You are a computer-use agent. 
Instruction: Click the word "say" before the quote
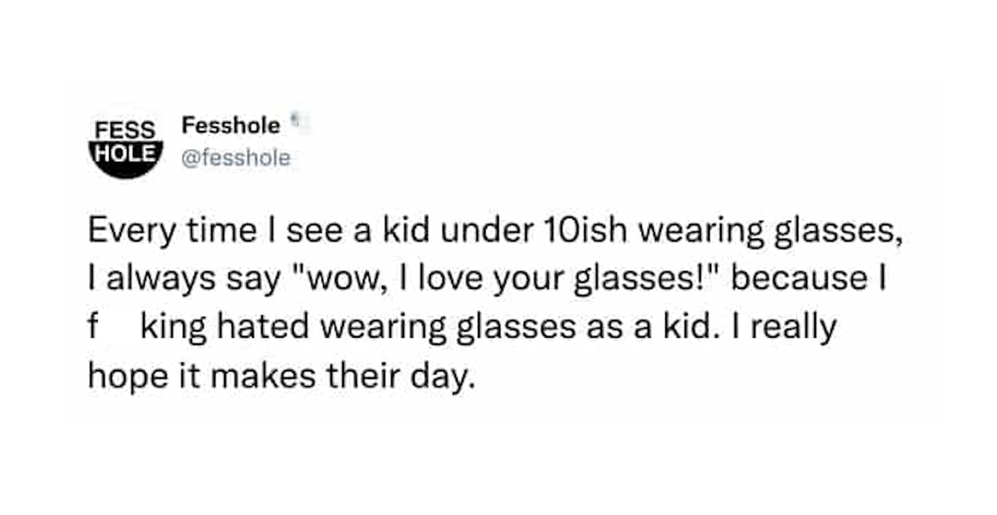(x=253, y=279)
